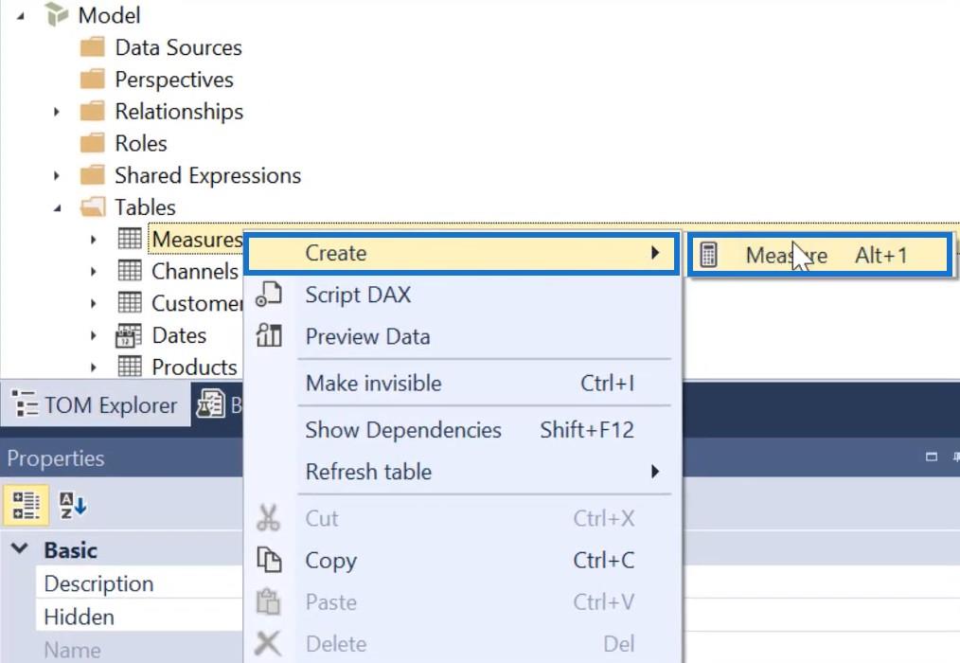Viewport: 960px width, 663px height.
Task: Expand the Channels table arrow
Action: point(93,271)
